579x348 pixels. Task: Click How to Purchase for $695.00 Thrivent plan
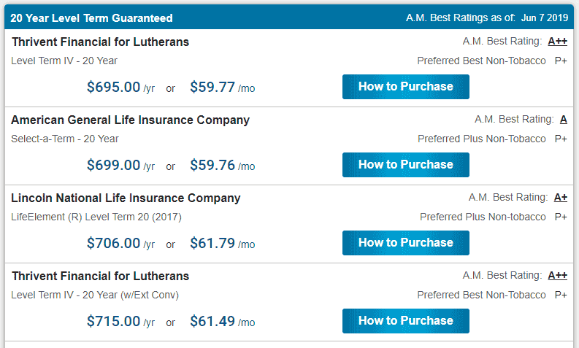(x=405, y=87)
